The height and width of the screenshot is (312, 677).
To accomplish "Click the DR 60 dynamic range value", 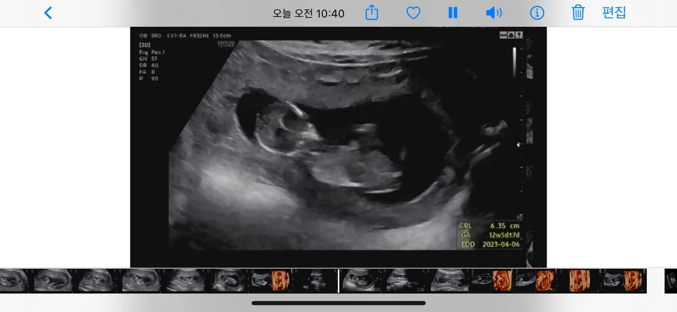I will click(x=149, y=65).
